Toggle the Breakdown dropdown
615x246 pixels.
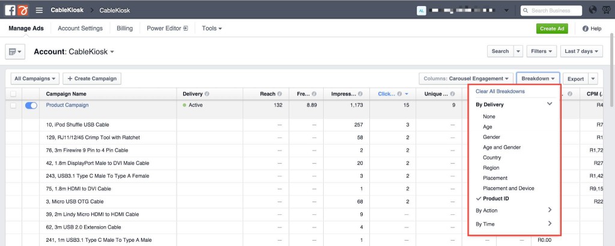tap(538, 79)
